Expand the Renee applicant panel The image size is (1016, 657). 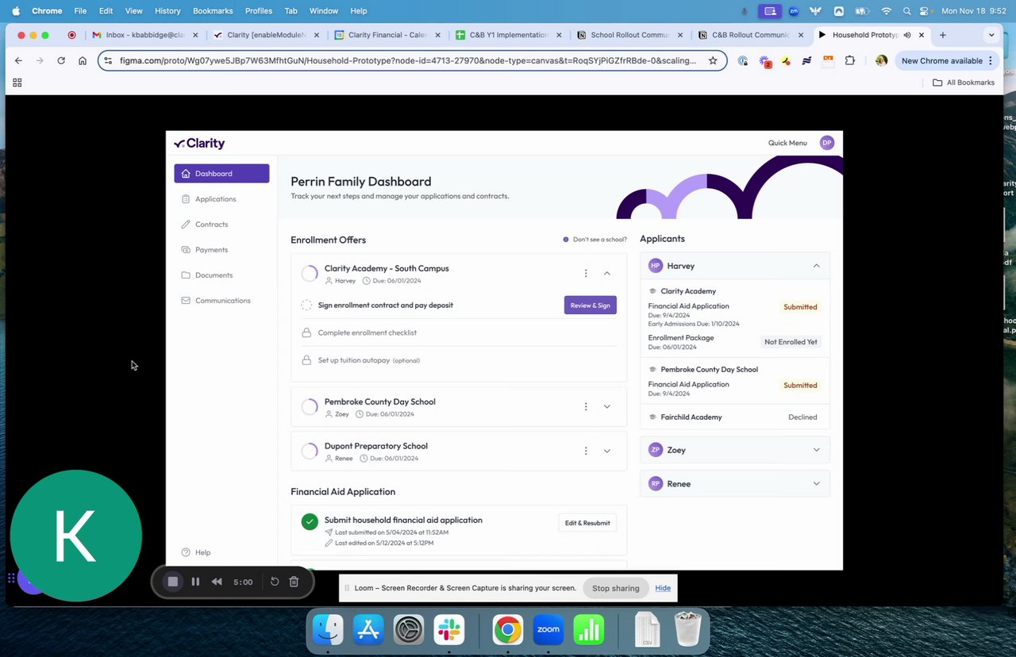[x=816, y=483]
